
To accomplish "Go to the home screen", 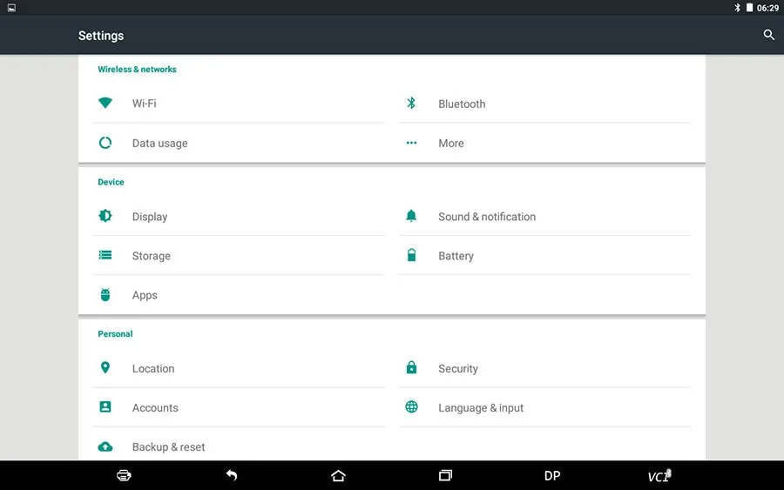I will coord(339,475).
